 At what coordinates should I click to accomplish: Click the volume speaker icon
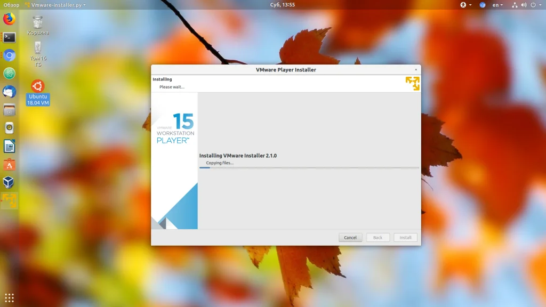524,5
